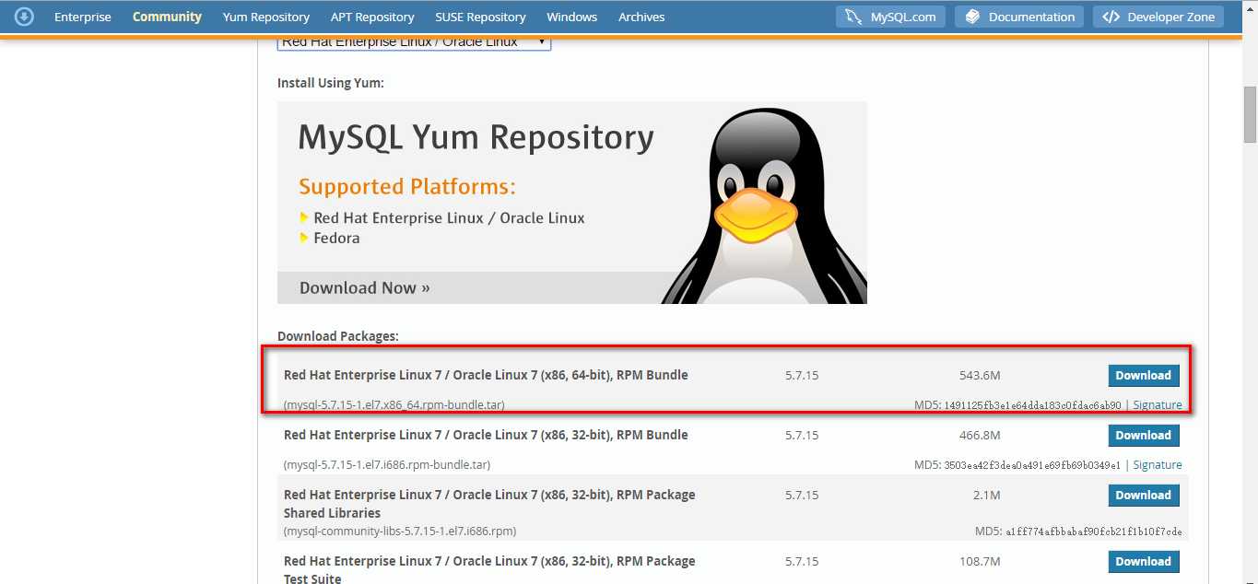
Task: Click the dolphin icon in the MySQL.com button
Action: tap(853, 17)
